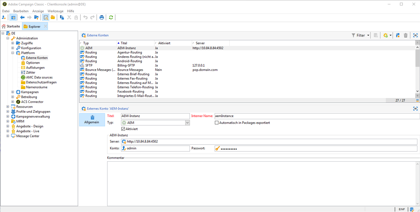This screenshot has width=420, height=212.
Task: Select the Billing-SFTP row
Action: (247, 66)
